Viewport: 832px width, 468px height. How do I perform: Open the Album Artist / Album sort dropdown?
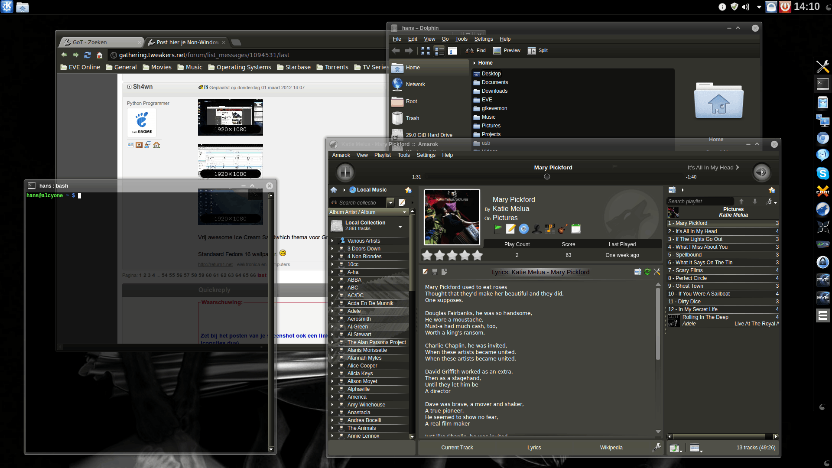click(x=404, y=212)
